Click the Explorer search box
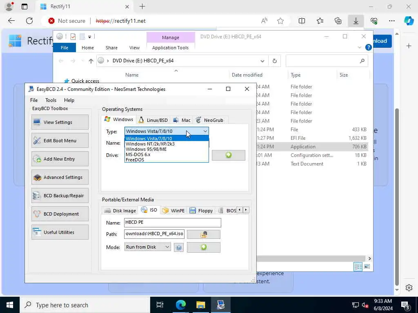Image resolution: width=418 pixels, height=313 pixels. (x=327, y=61)
